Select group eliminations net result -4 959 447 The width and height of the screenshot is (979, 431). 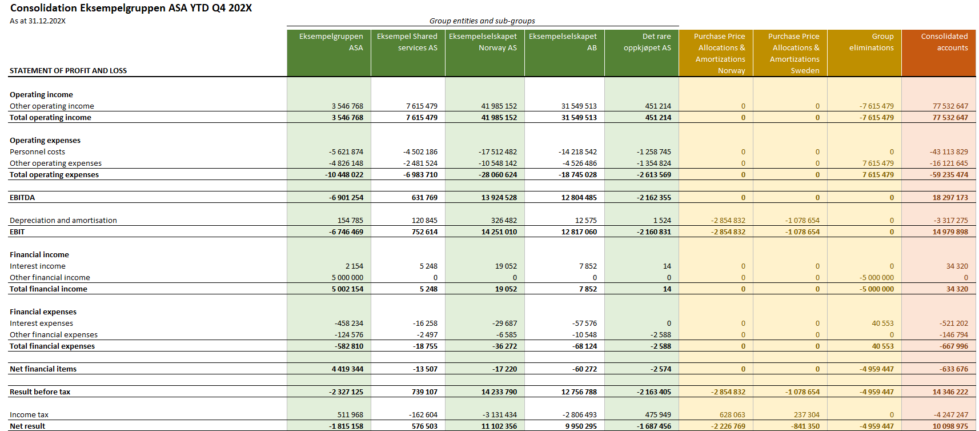[877, 426]
